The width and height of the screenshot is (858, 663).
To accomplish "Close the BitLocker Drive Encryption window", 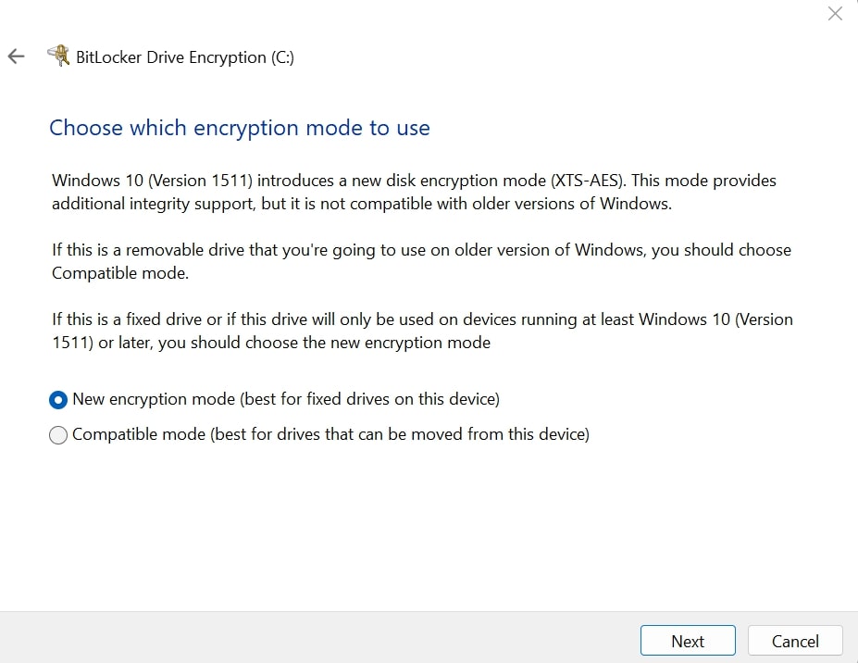I will tap(835, 14).
